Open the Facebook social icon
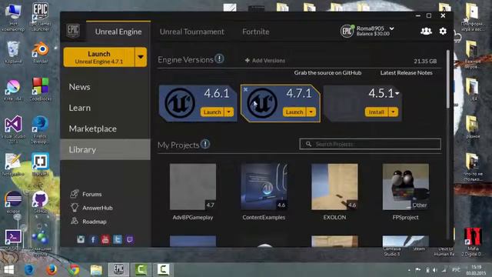This screenshot has width=492, height=277. [x=93, y=239]
